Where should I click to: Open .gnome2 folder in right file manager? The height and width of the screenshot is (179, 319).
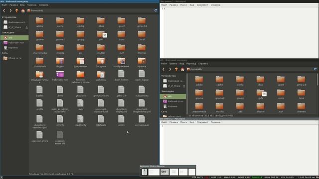tap(219, 94)
